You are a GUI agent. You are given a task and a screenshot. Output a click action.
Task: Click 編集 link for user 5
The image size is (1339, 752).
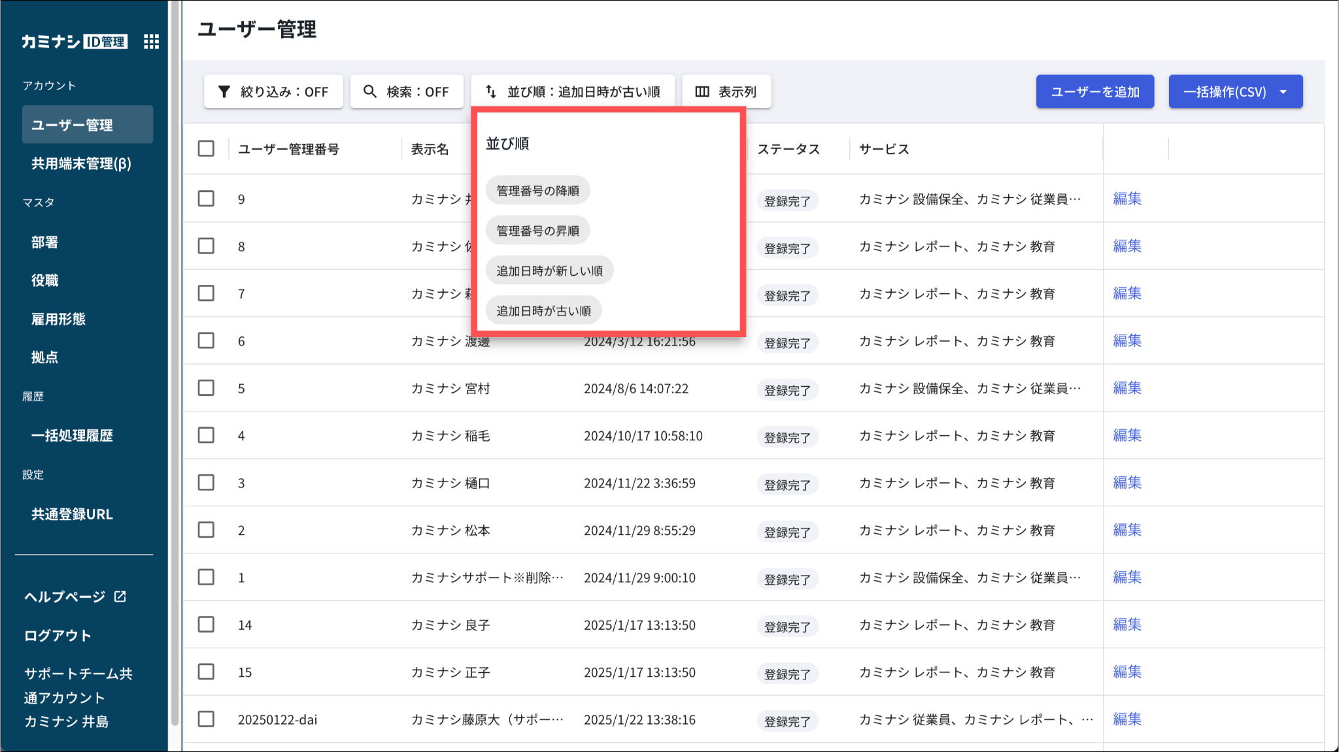pos(1127,388)
